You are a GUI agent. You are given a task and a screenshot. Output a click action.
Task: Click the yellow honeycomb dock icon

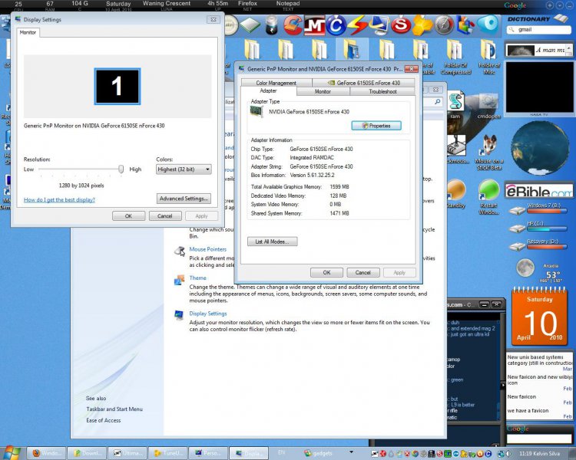pyautogui.click(x=422, y=25)
